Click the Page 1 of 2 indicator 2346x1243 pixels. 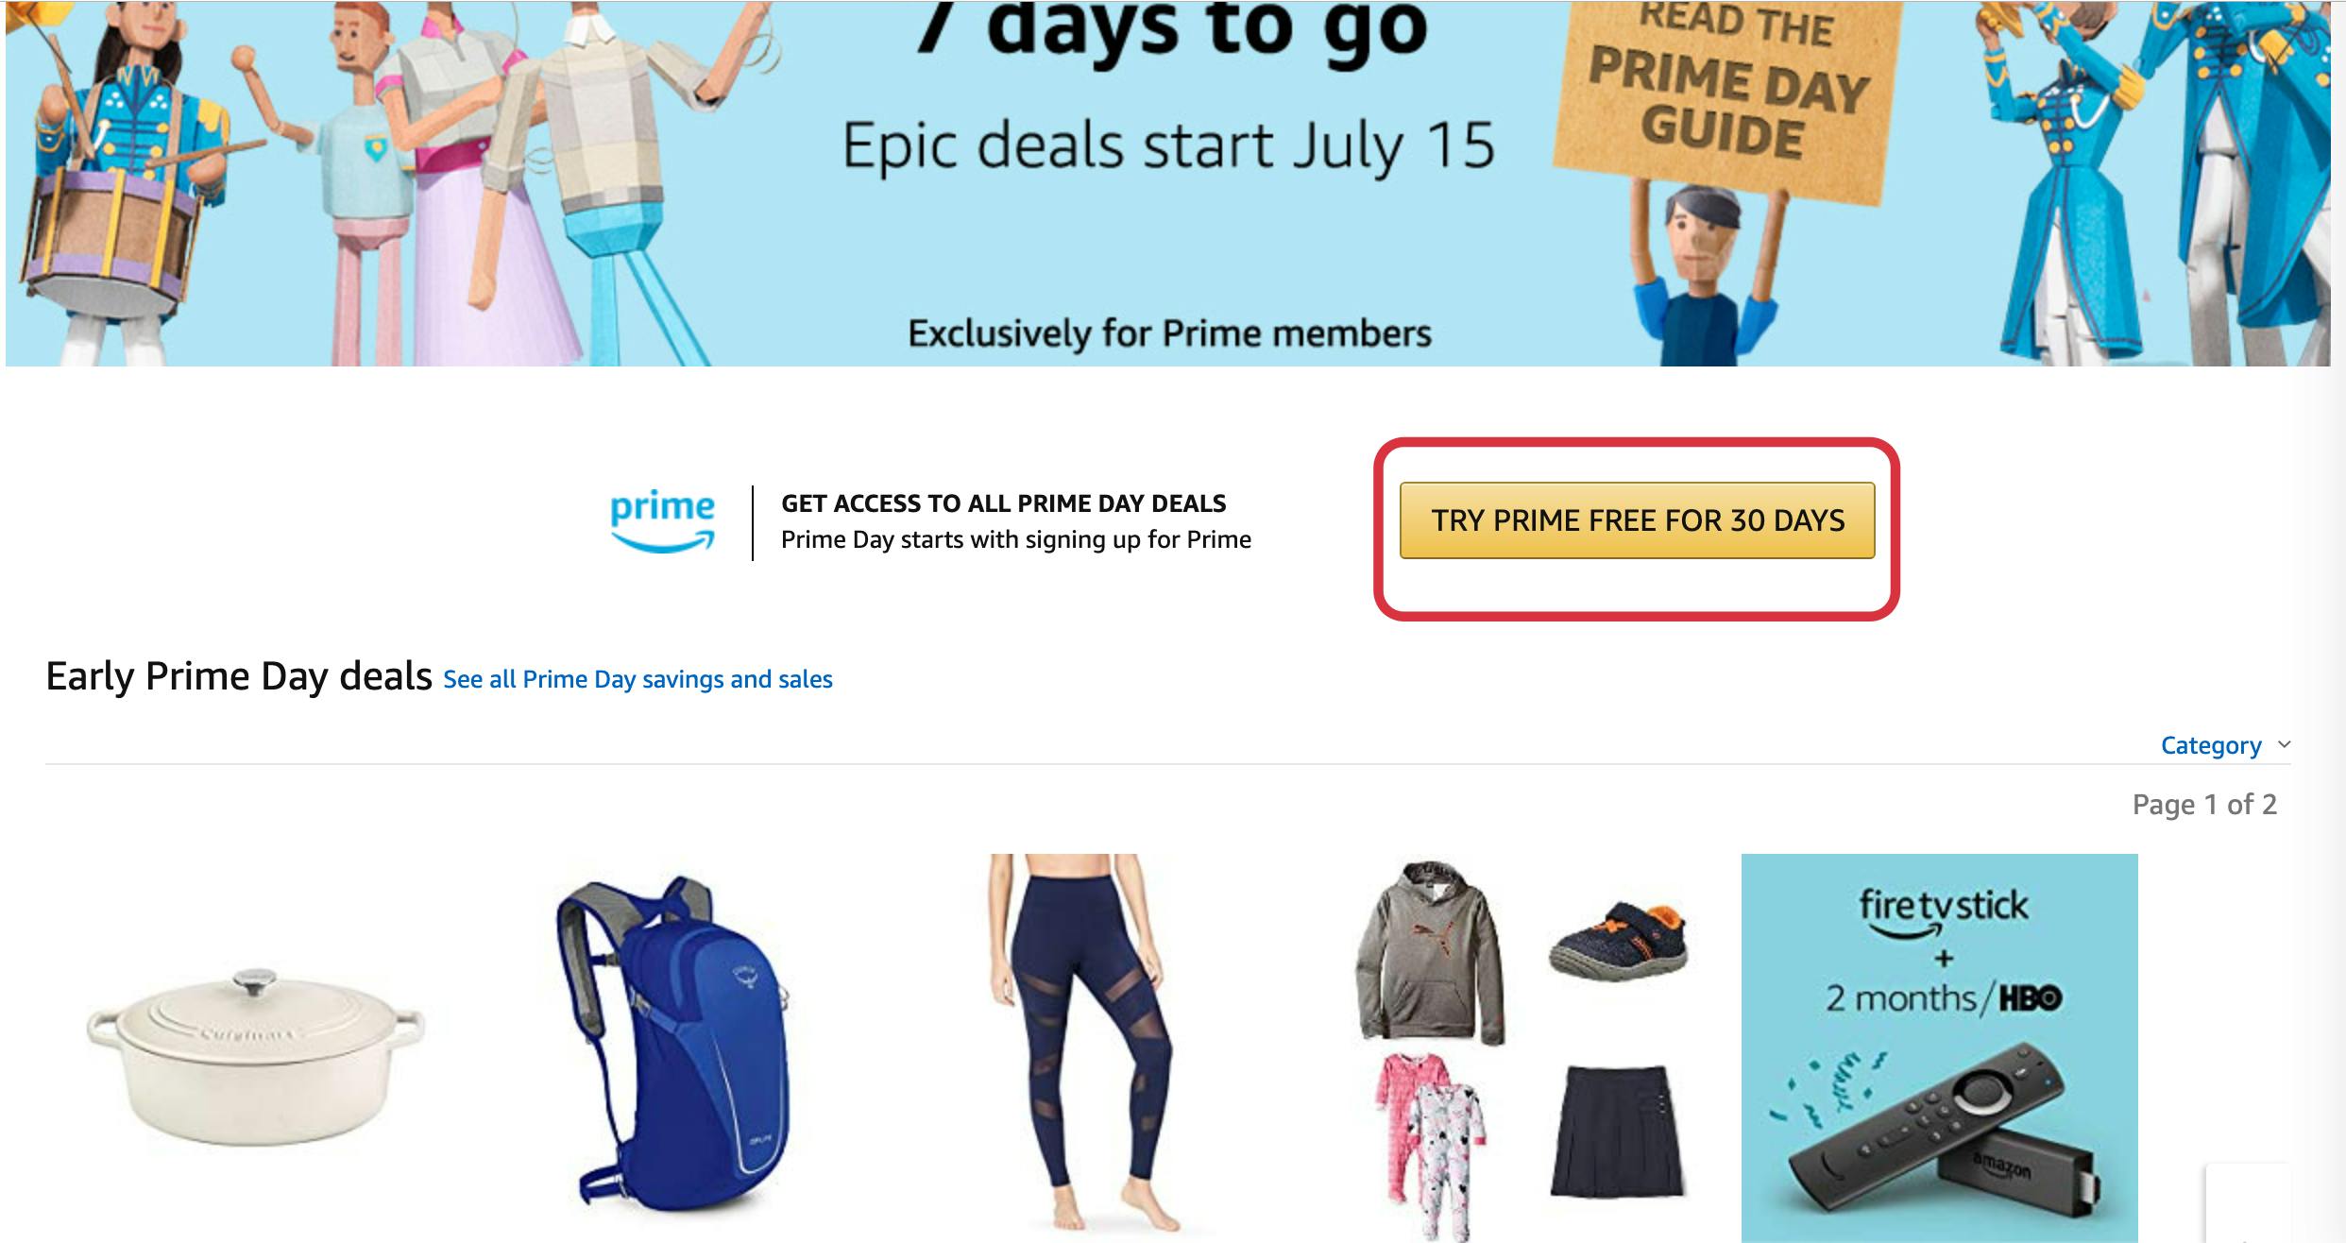coord(2204,805)
